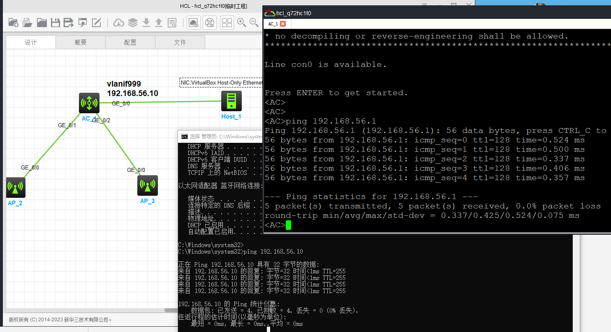
Task: Toggle topology overview eye icon
Action: click(x=210, y=23)
